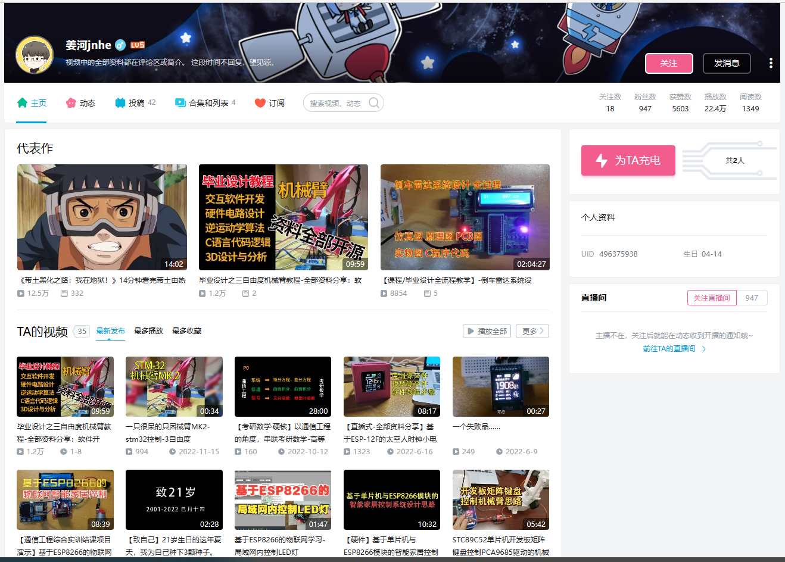Image resolution: width=785 pixels, height=562 pixels.
Task: Open the 《带土黑化之路：我在地狱！》 title link
Action: (102, 280)
